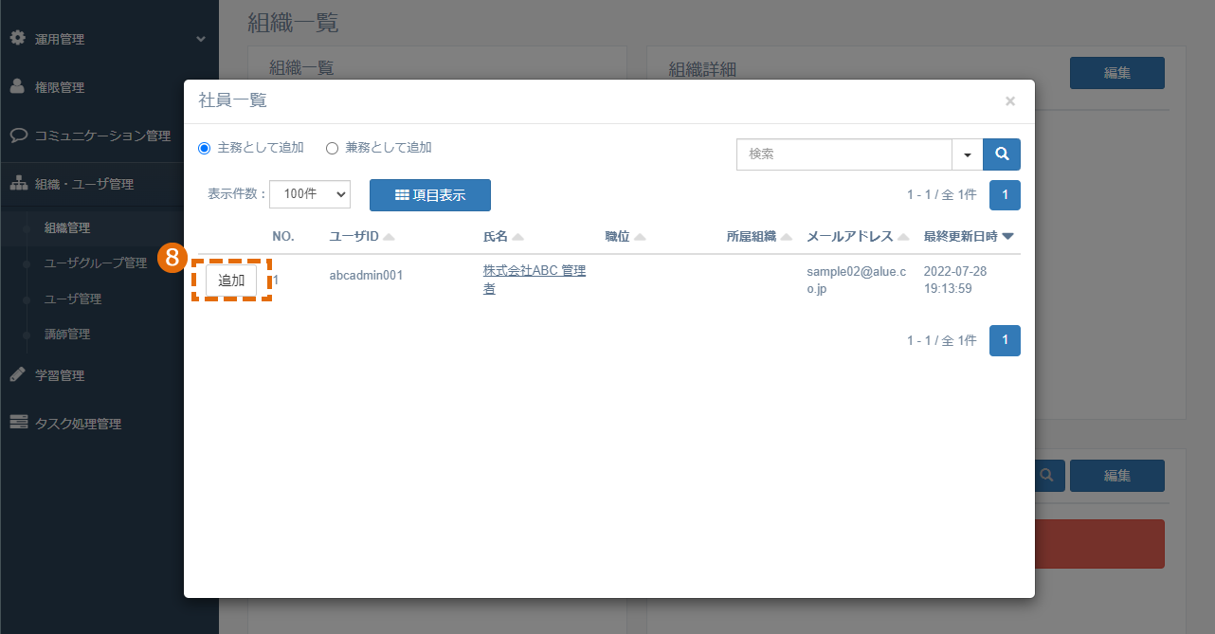Click the email sample02@alue.co.jp cell

pos(857,280)
